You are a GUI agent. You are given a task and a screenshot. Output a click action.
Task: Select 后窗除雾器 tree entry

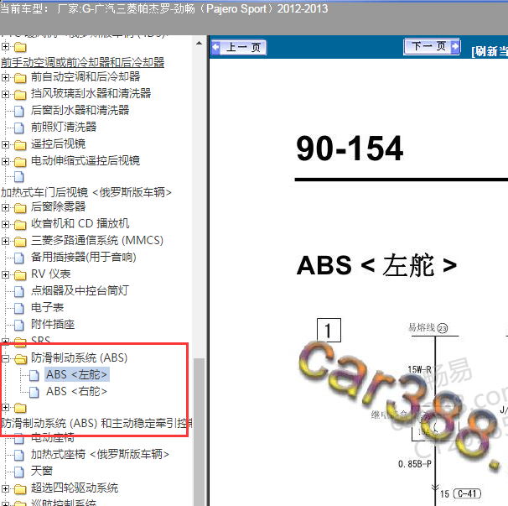coord(59,206)
